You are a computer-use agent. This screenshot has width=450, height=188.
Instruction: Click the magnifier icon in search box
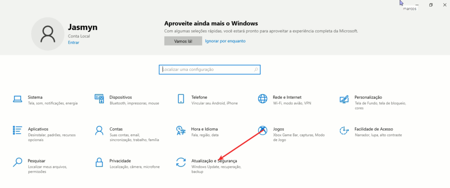[256, 69]
